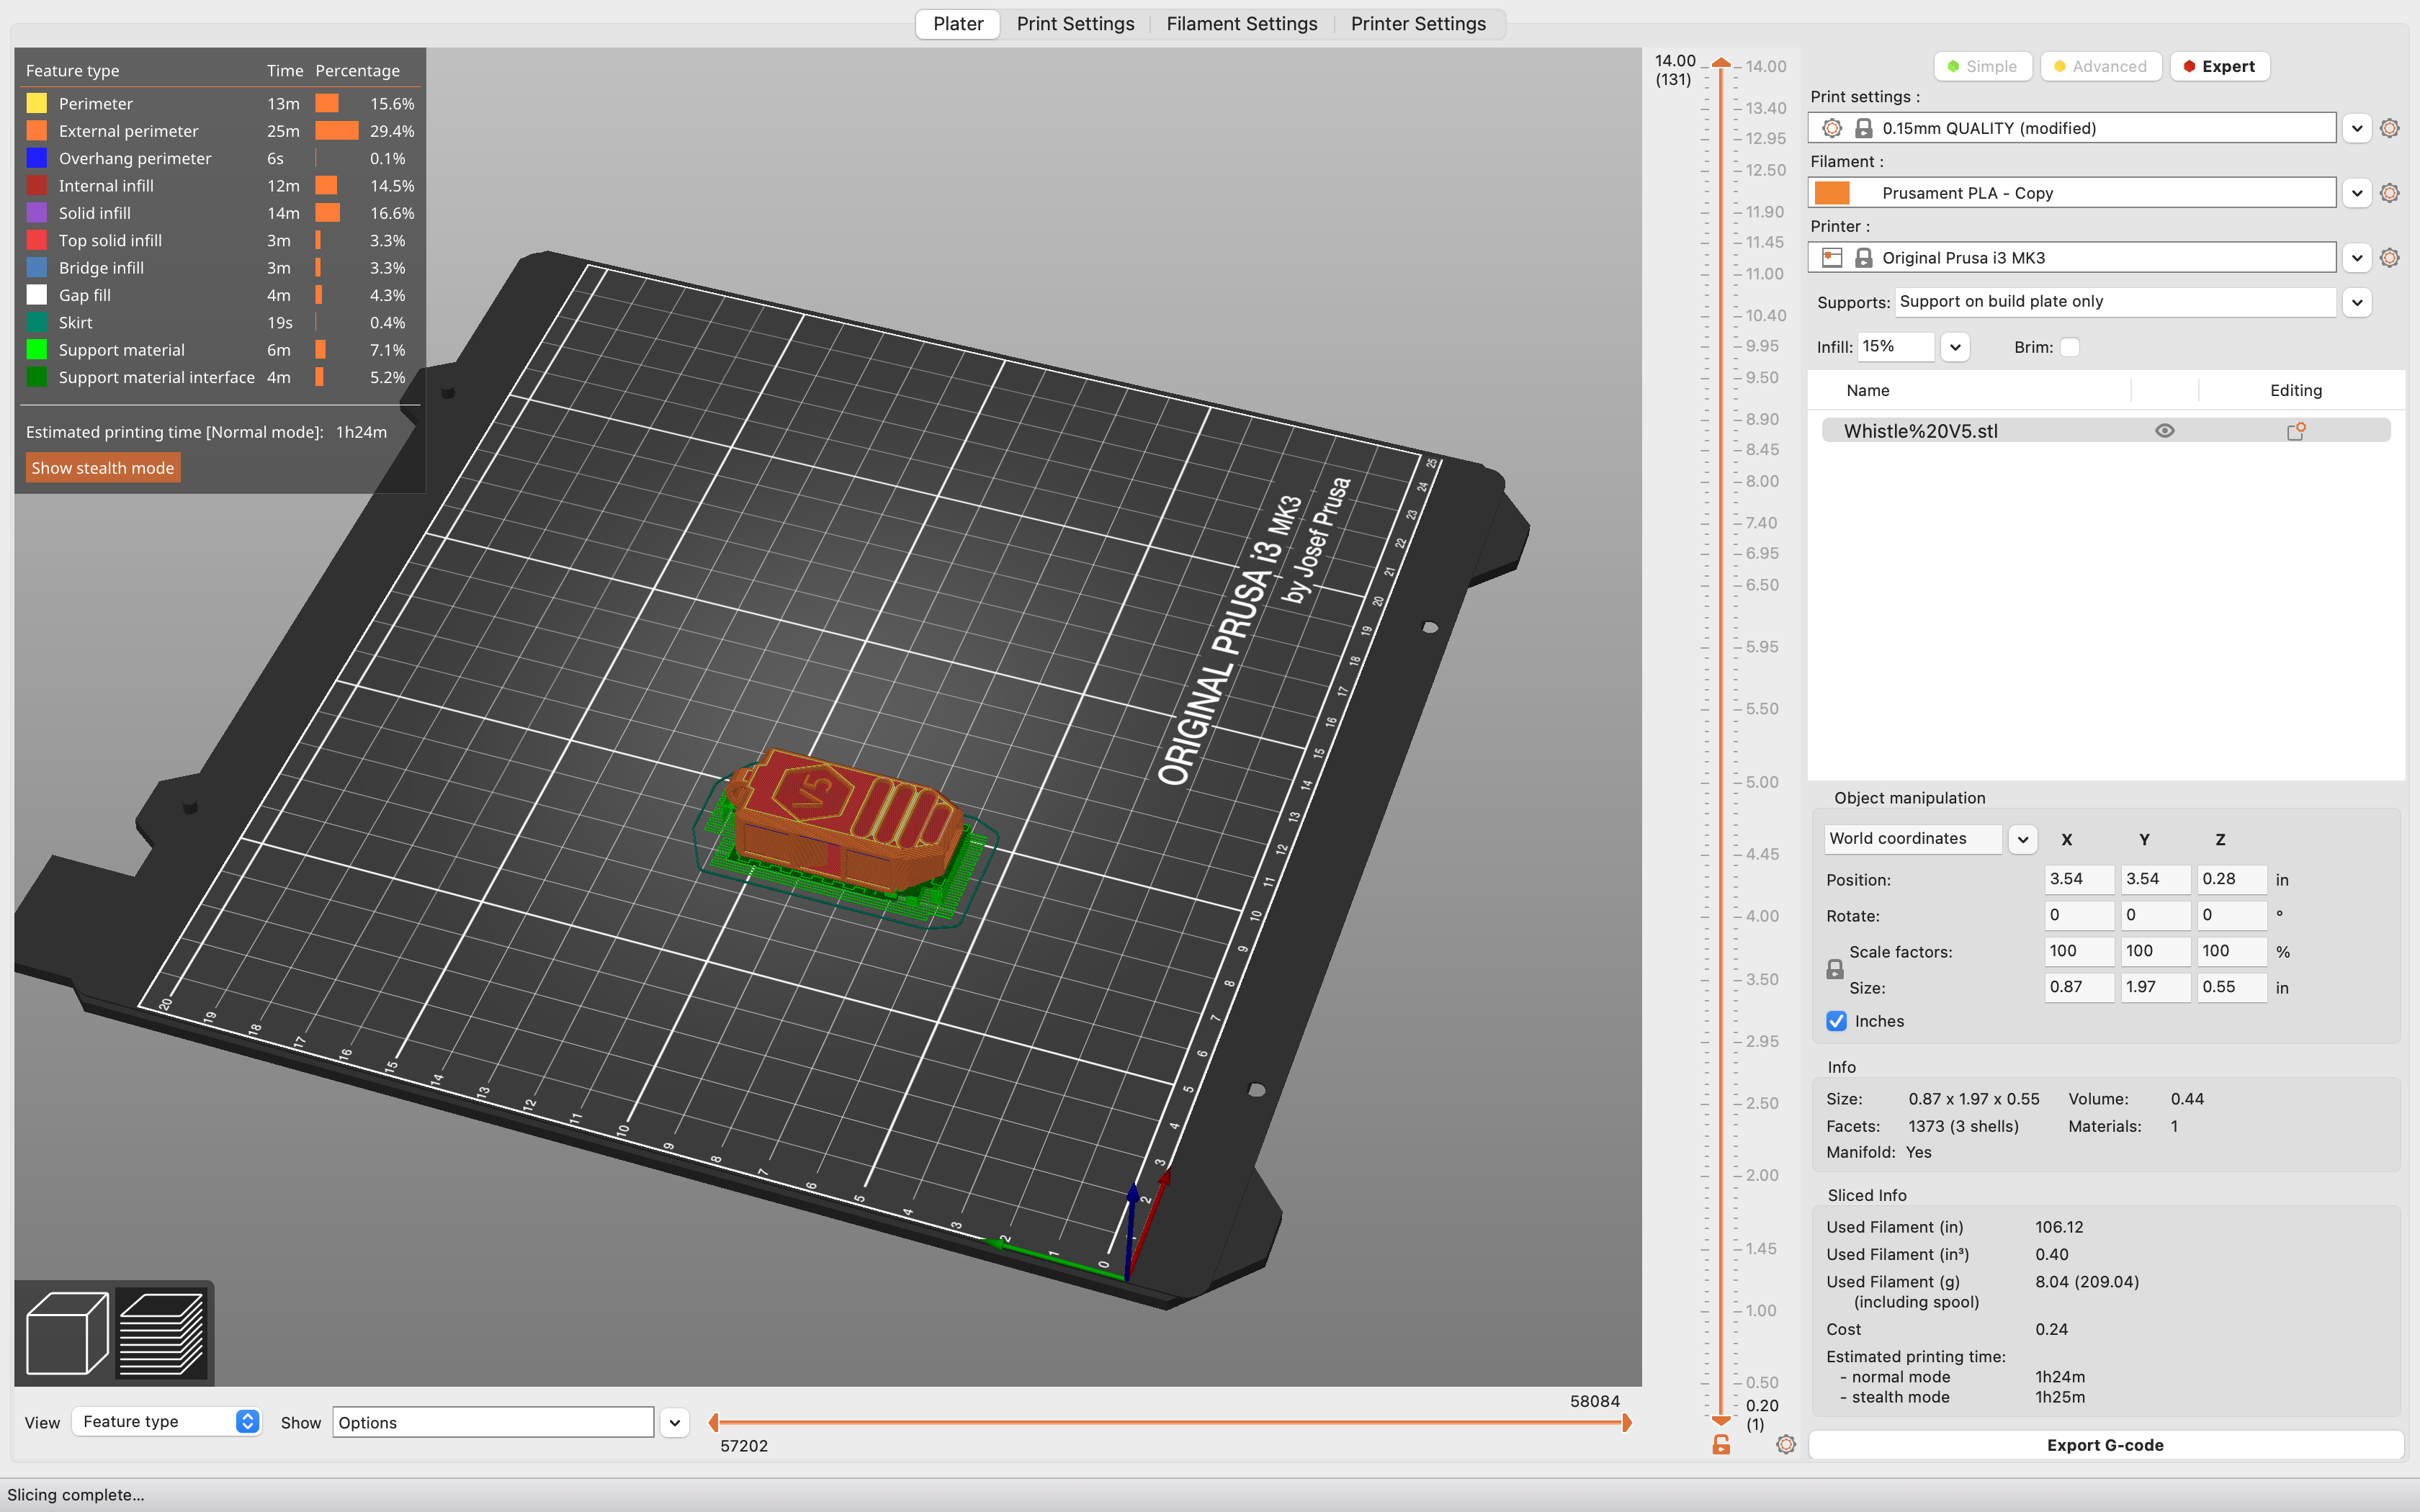Image resolution: width=2420 pixels, height=1512 pixels.
Task: Open the layer slider settings cog
Action: coord(1786,1445)
